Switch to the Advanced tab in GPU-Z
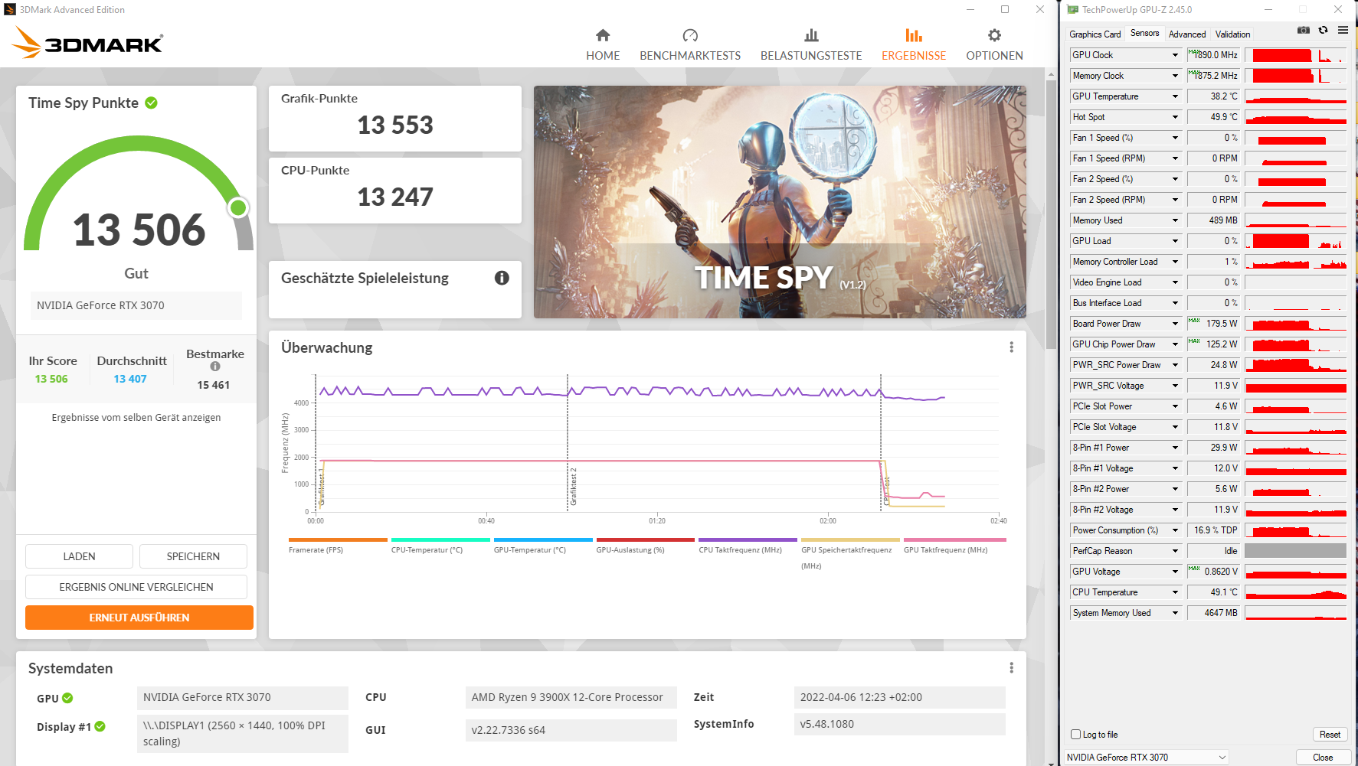 [1187, 34]
